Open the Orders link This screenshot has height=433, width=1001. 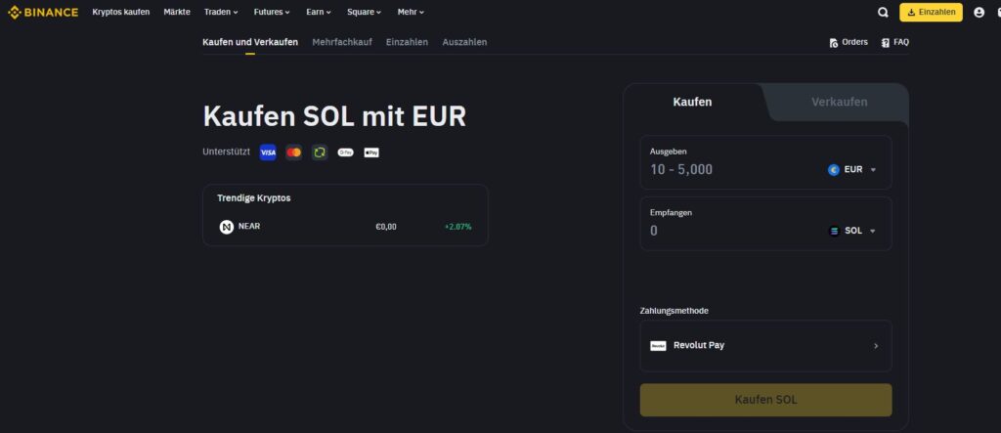click(849, 42)
